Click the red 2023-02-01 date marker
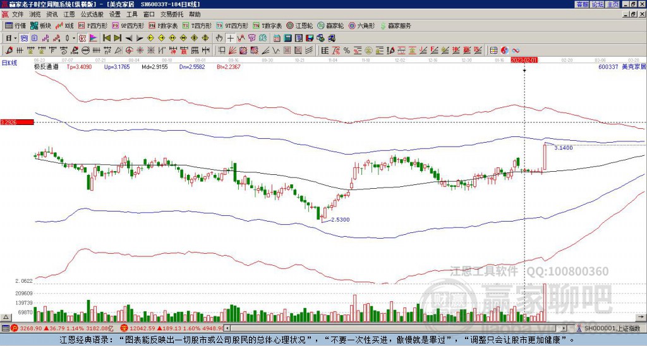The height and width of the screenshot is (346, 647). tap(524, 60)
